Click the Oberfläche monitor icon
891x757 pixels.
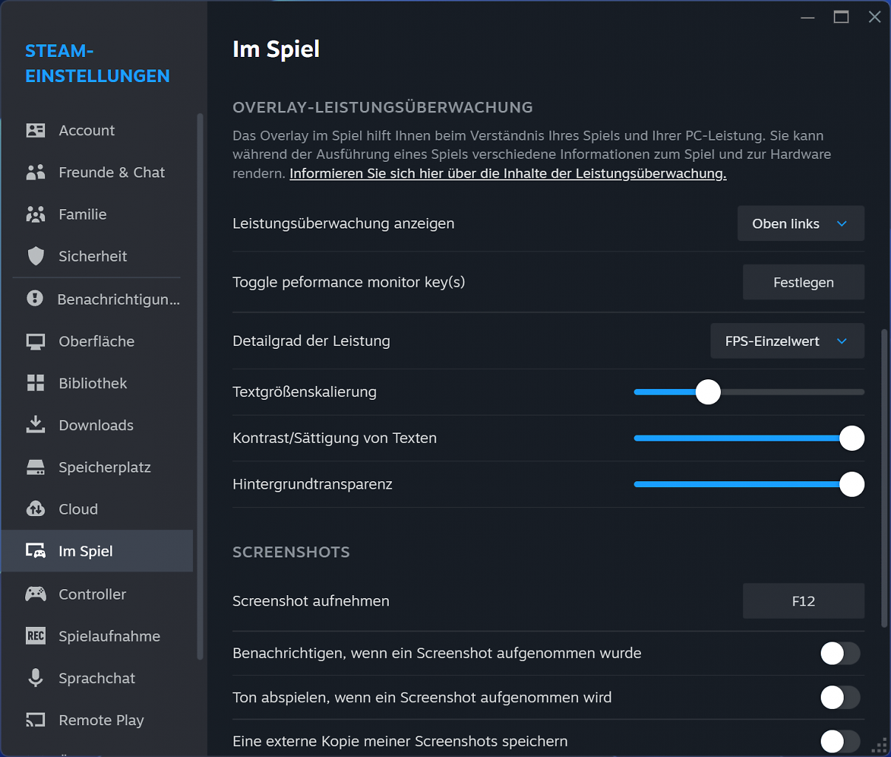coord(35,342)
